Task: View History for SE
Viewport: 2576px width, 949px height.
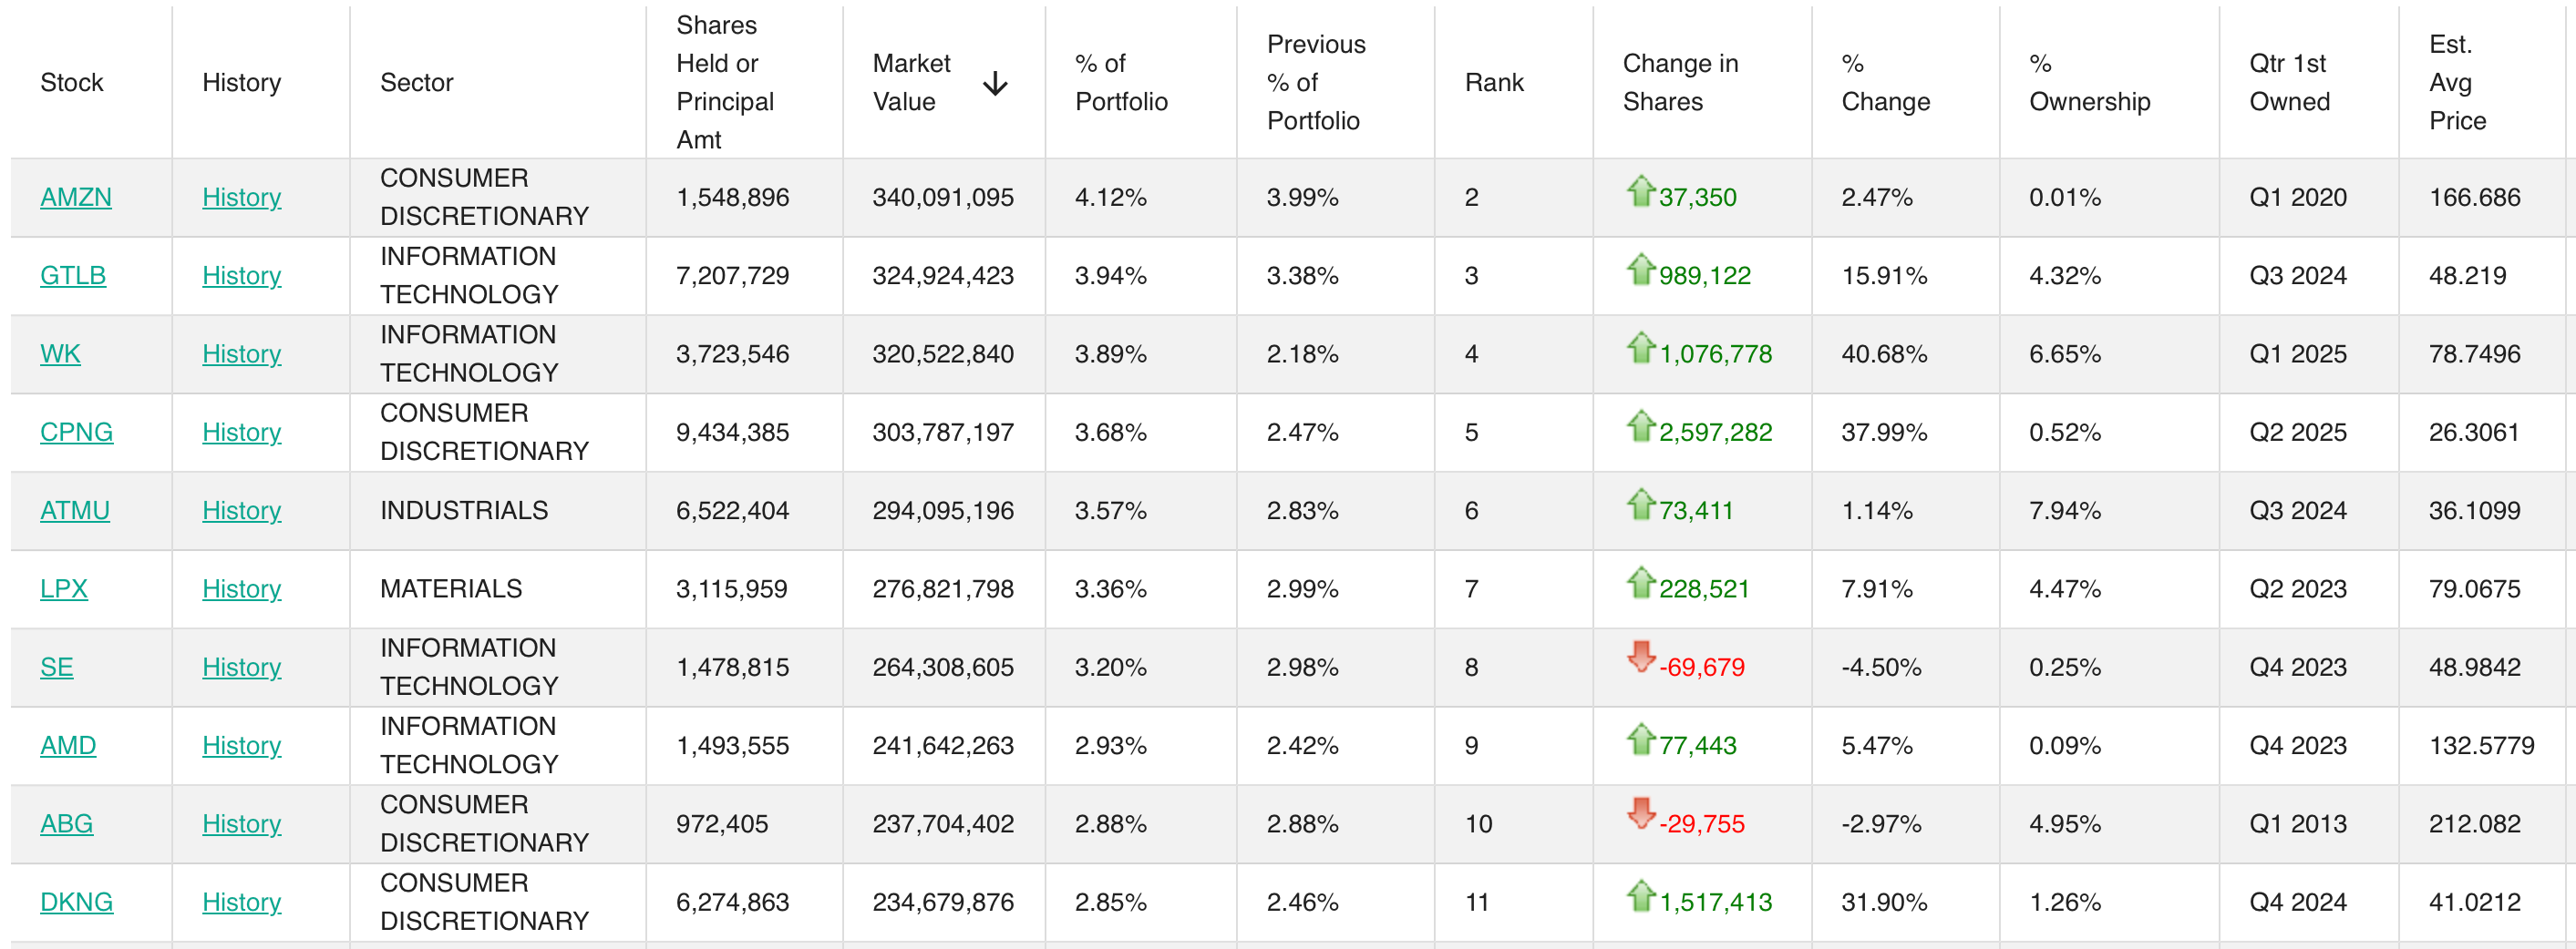Action: [241, 667]
